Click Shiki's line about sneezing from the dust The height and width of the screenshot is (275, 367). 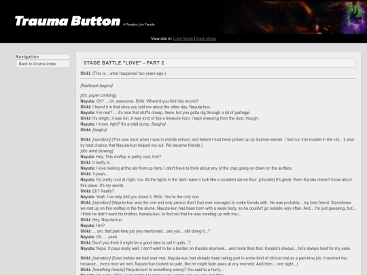pos(175,118)
